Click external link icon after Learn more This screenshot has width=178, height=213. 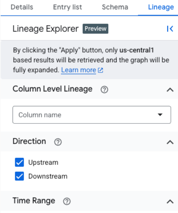click(x=100, y=70)
